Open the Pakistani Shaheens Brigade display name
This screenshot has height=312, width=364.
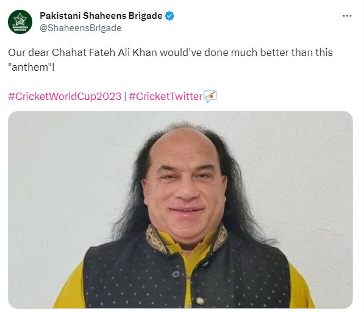[x=101, y=16]
